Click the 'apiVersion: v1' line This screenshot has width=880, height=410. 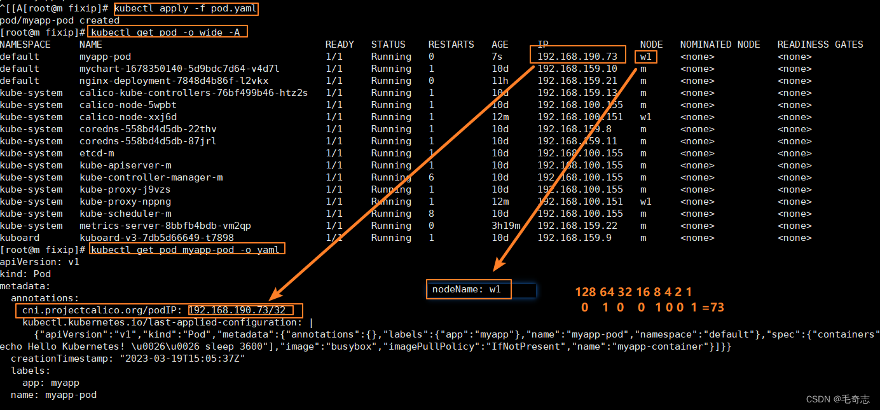click(x=39, y=262)
